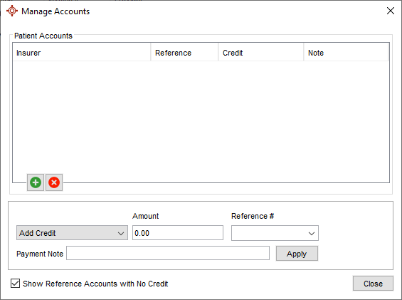Image resolution: width=402 pixels, height=300 pixels.
Task: Click the Show Reference Accounts with No Credit label
Action: [x=95, y=284]
